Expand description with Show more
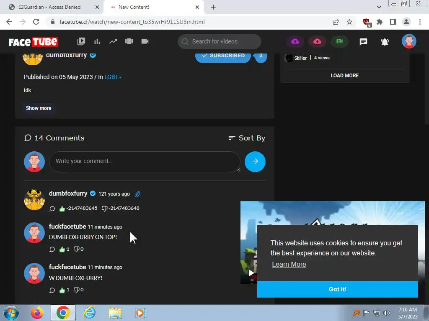This screenshot has width=429, height=321. [39, 108]
